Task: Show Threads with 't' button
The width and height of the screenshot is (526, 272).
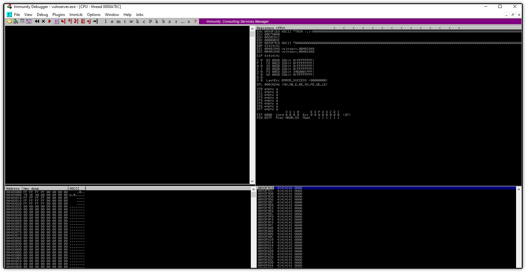Action: 125,21
